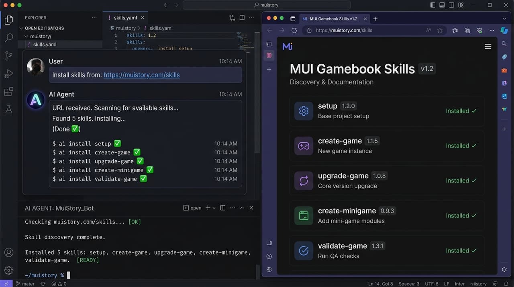514x287 pixels.
Task: Open browser essentials heart icon
Action: click(479, 31)
